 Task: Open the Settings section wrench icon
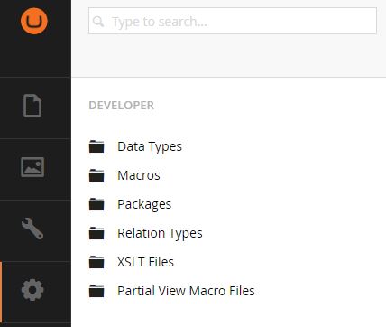32,229
